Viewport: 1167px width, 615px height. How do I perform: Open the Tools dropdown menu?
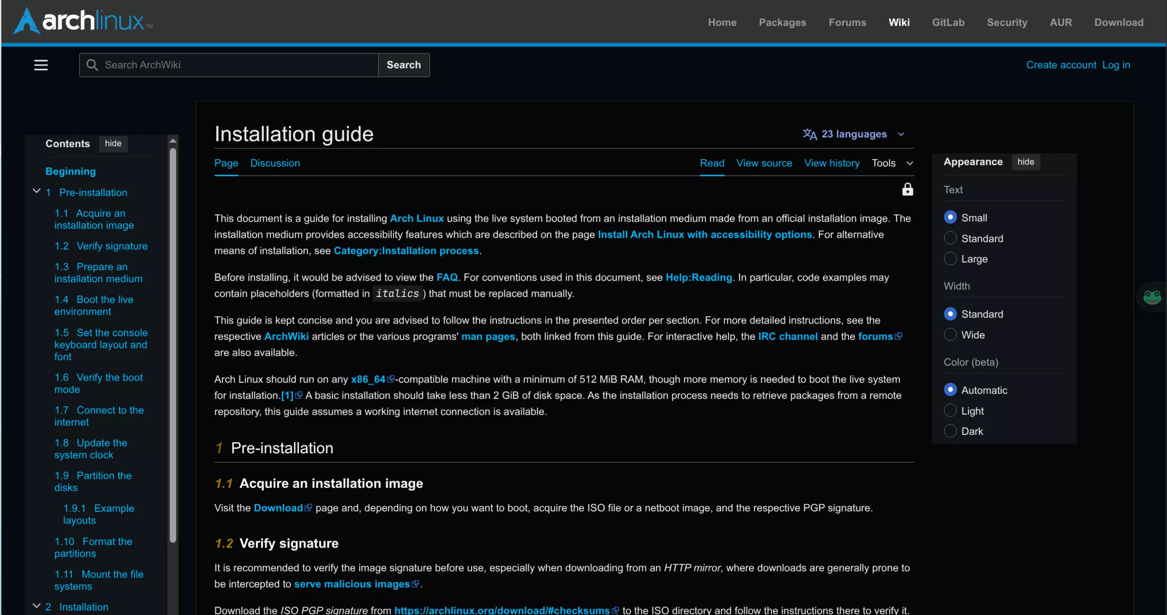click(892, 163)
